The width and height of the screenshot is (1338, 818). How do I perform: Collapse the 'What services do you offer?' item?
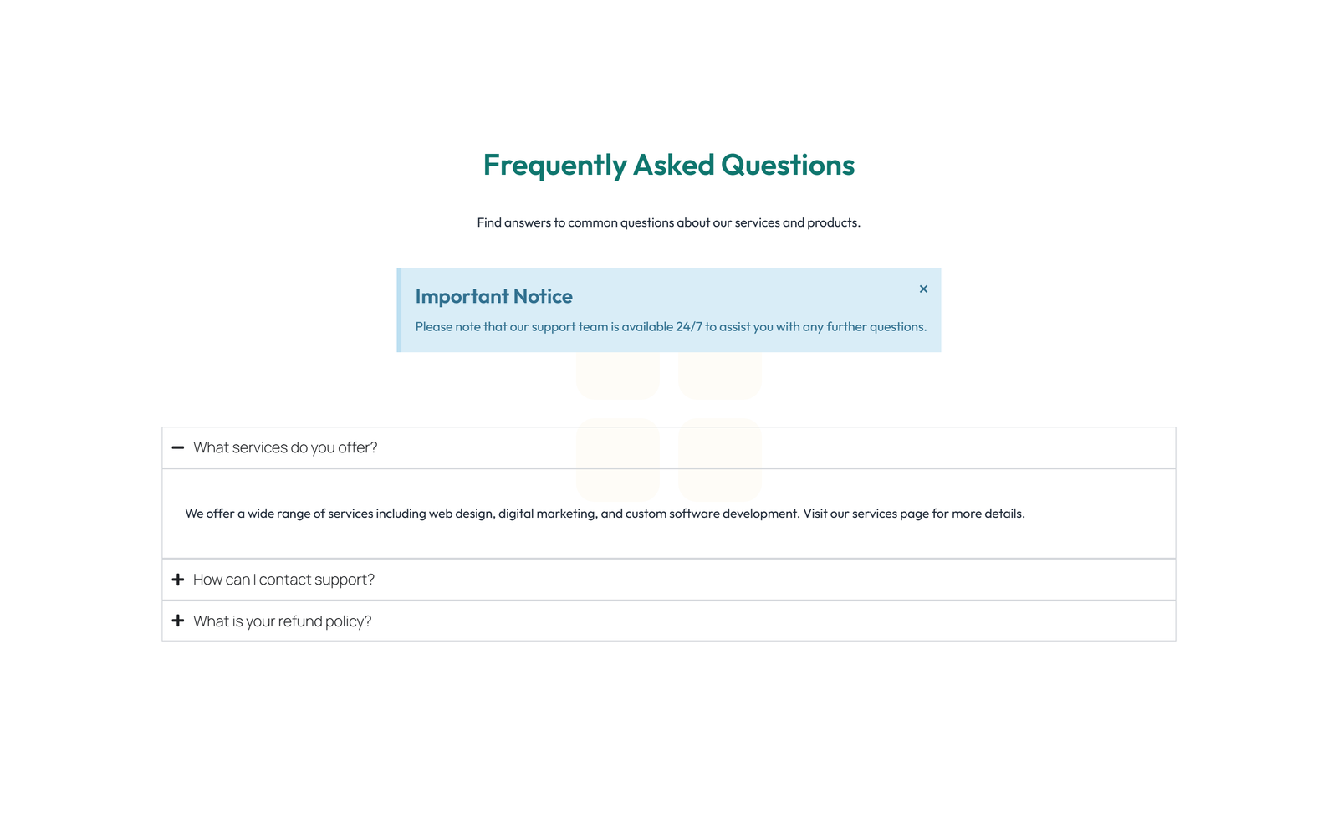pyautogui.click(x=286, y=447)
